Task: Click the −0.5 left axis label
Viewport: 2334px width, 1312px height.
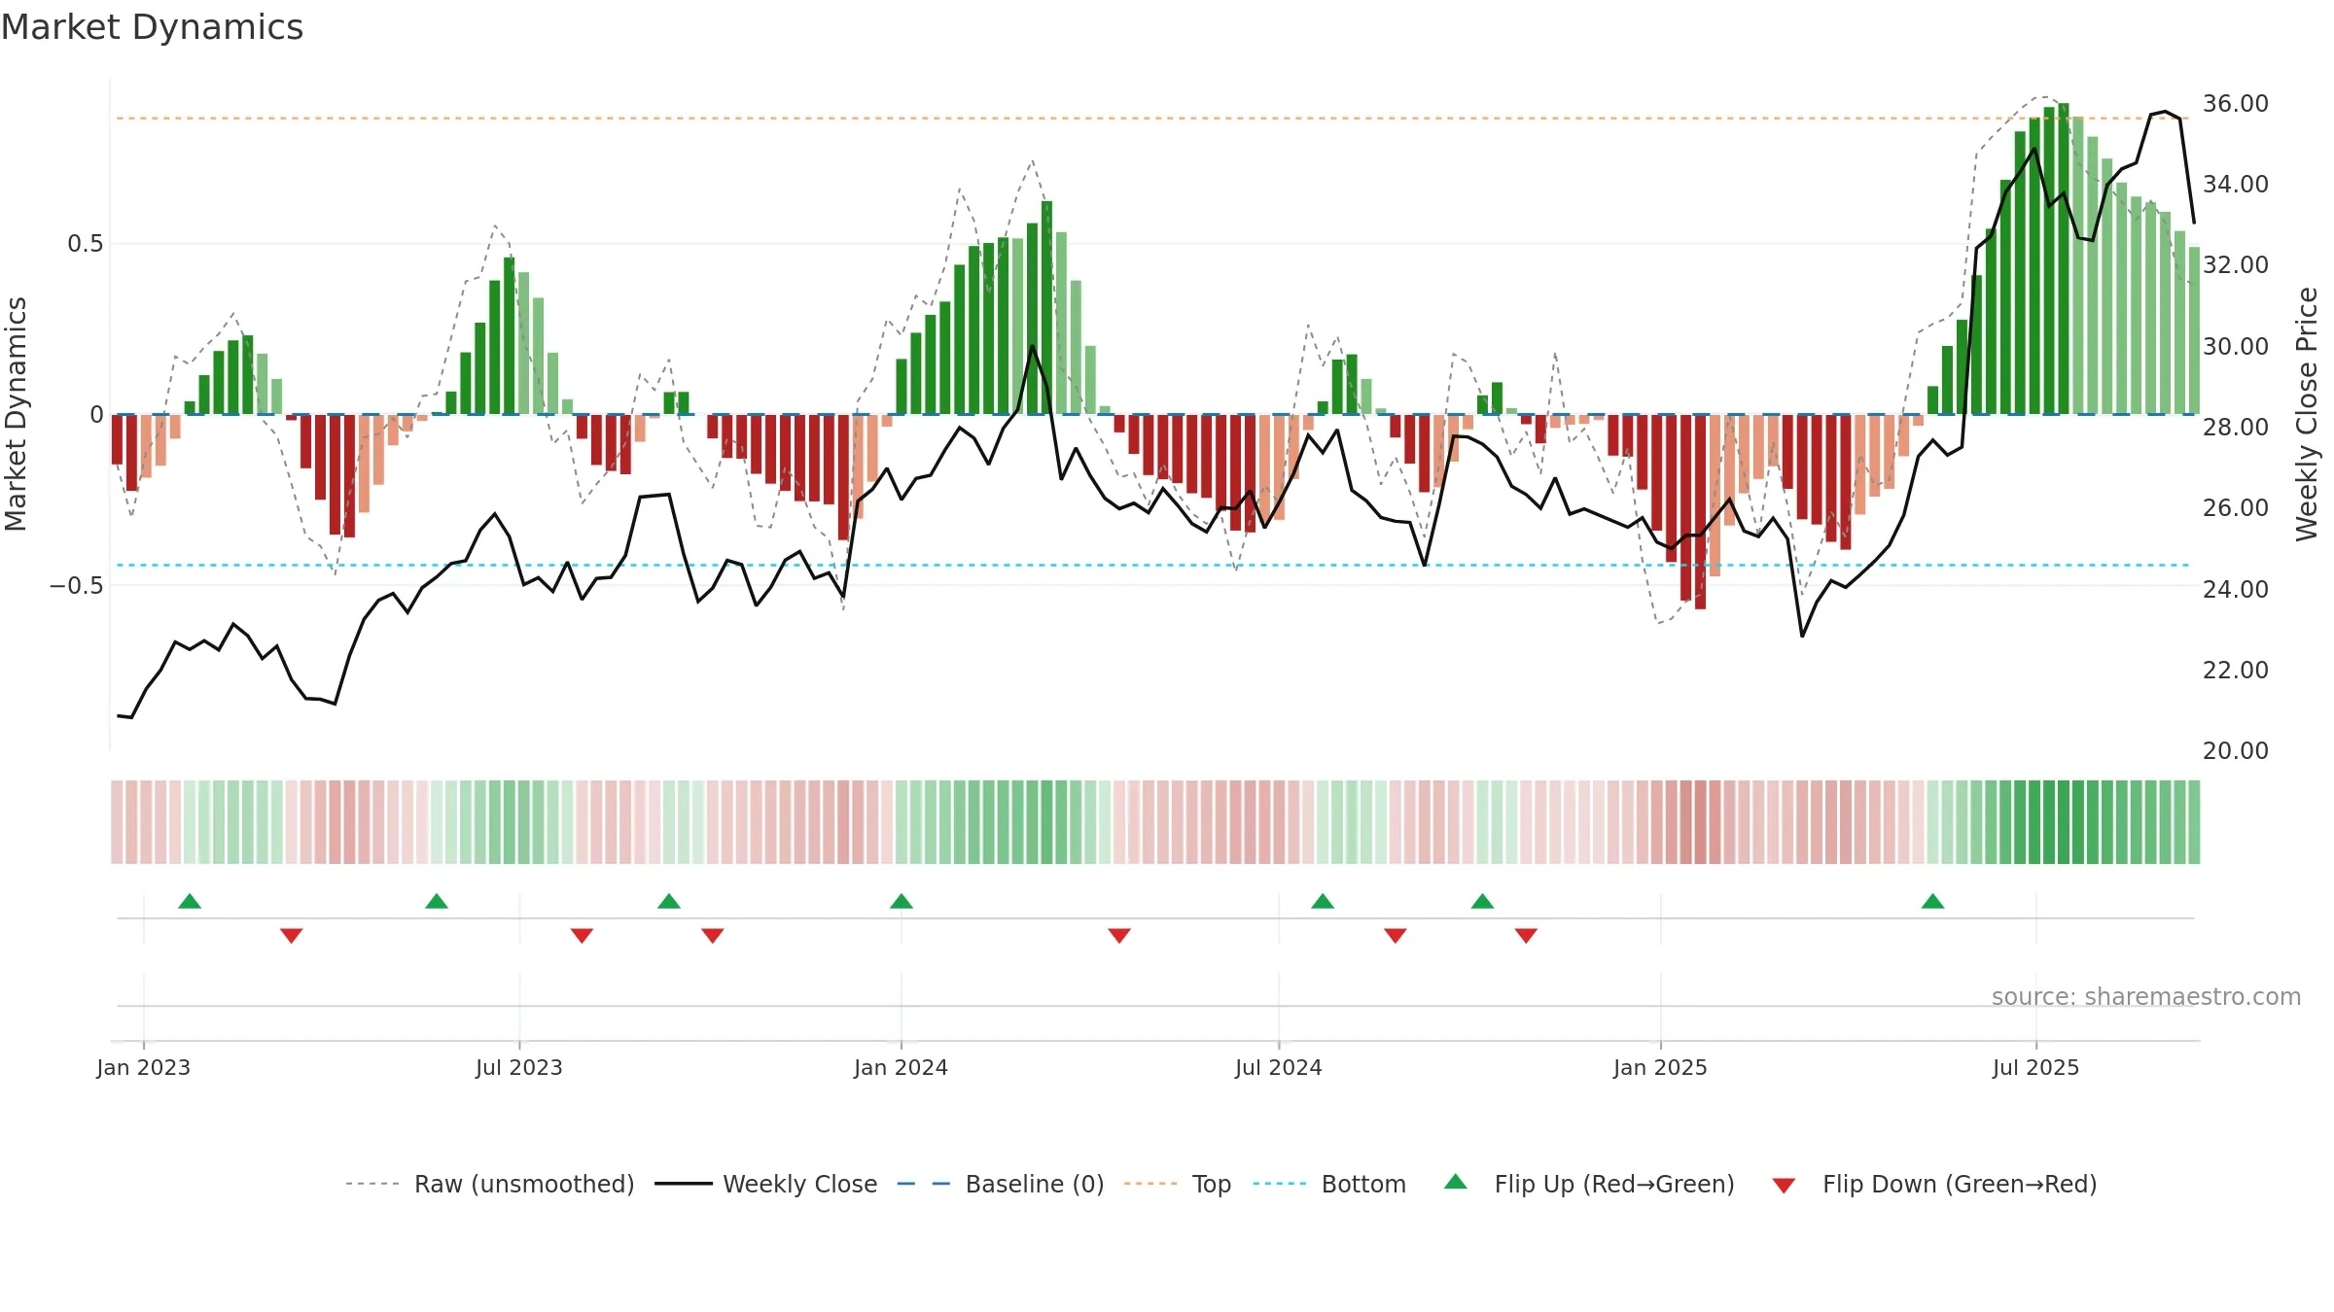Action: (76, 585)
